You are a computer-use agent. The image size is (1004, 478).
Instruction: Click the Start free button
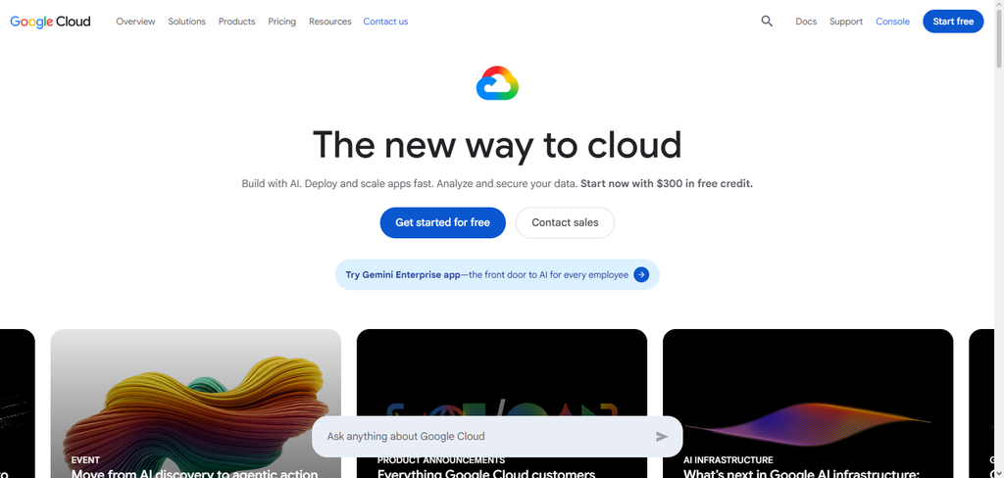point(953,22)
